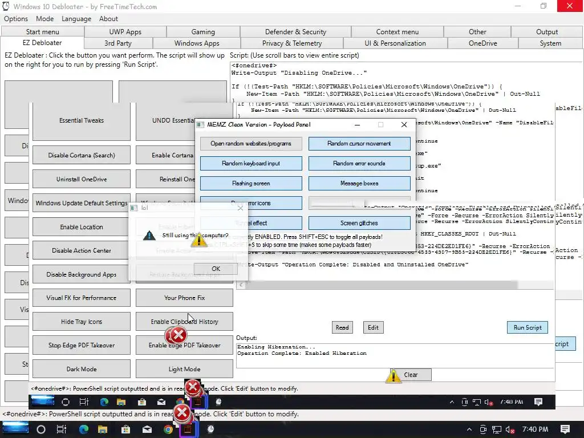This screenshot has height=438, width=584.
Task: Toggle the 'Draw error icons' payload
Action: click(251, 203)
